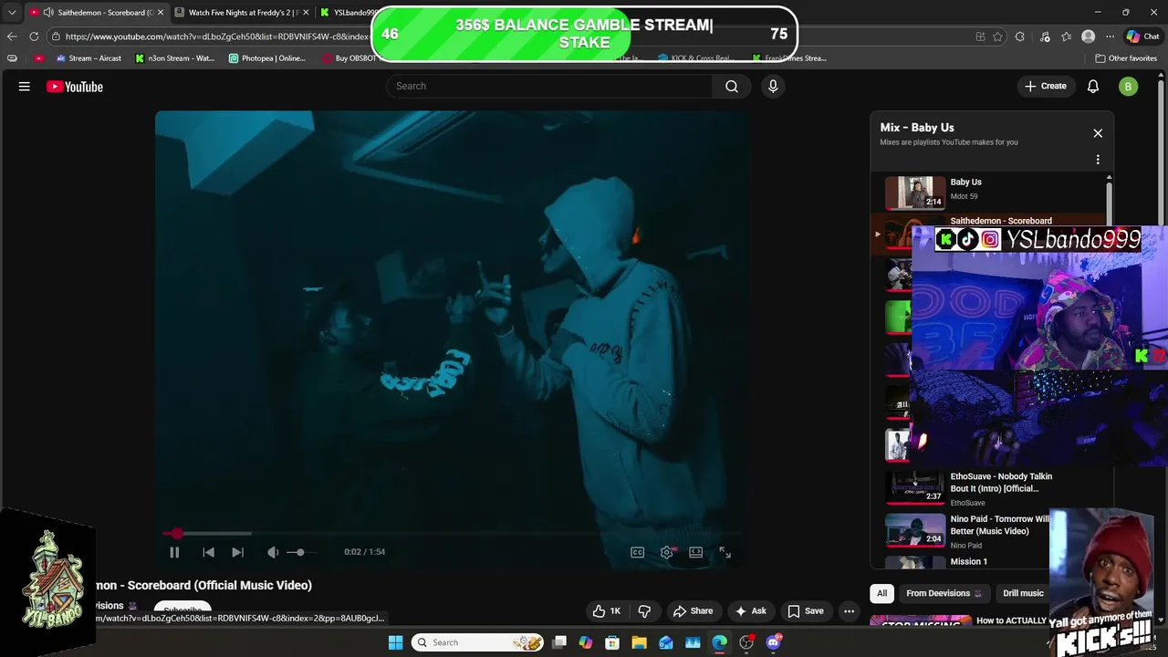The width and height of the screenshot is (1168, 657).
Task: Open the green B account avatar
Action: click(x=1129, y=87)
